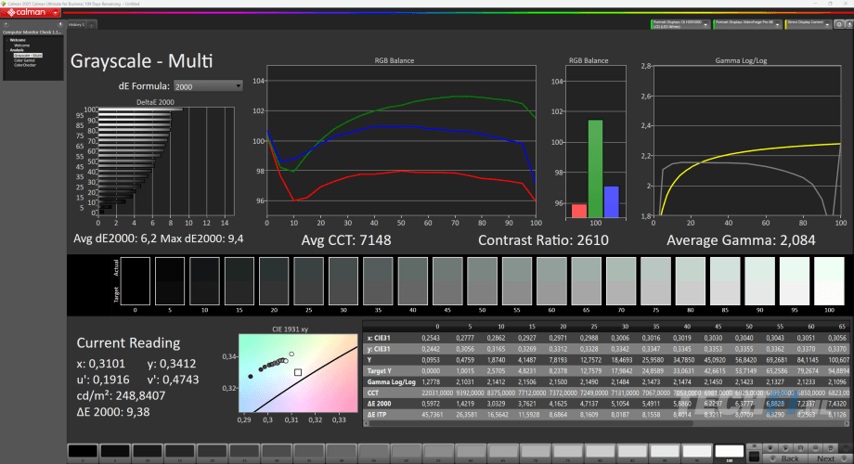The image size is (854, 464).
Task: Click the Actual/Target patch labeled 100
Action: 829,281
